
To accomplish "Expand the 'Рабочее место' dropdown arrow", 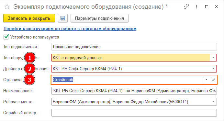I will [x=213, y=102].
